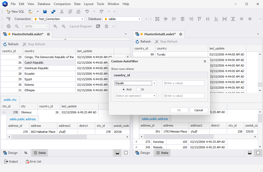Viewport: 263px width, 172px height.
Task: Click the Redo arrow icon
Action: pos(102,12)
